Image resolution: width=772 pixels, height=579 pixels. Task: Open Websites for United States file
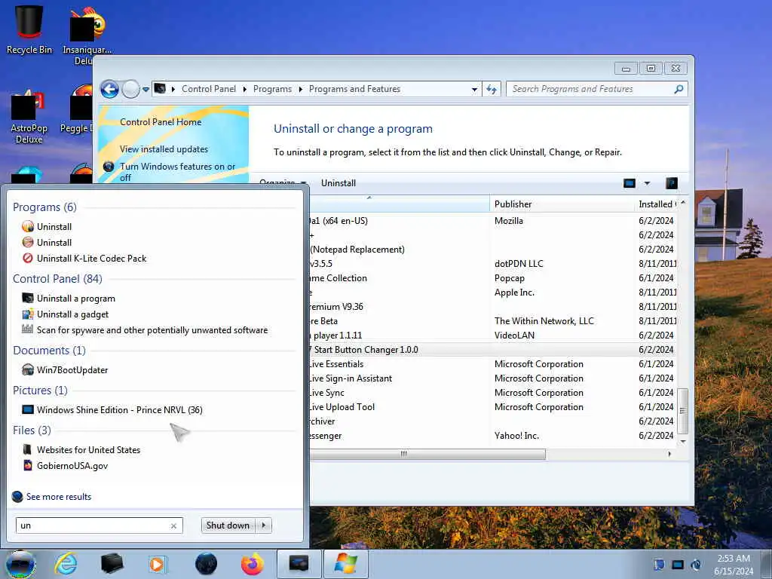(81, 449)
